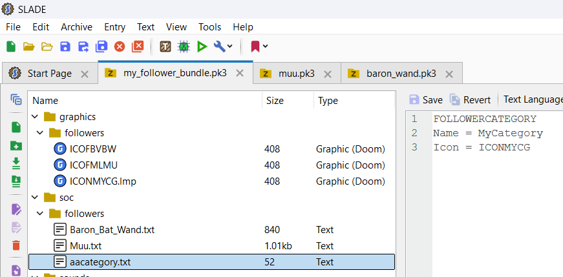The width and height of the screenshot is (563, 277).
Task: Close all archives via toolbar
Action: tap(138, 46)
